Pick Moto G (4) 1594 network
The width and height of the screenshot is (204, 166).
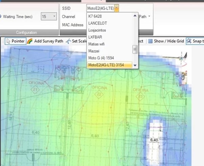[102, 58]
